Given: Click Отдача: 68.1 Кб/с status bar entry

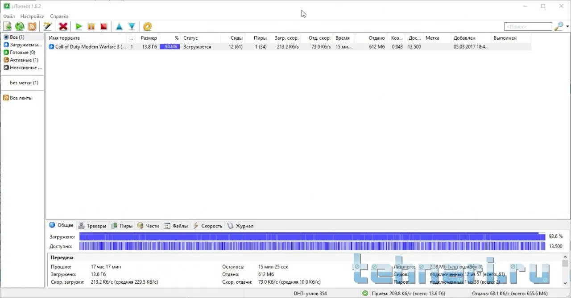Looking at the screenshot, I should click(x=510, y=294).
